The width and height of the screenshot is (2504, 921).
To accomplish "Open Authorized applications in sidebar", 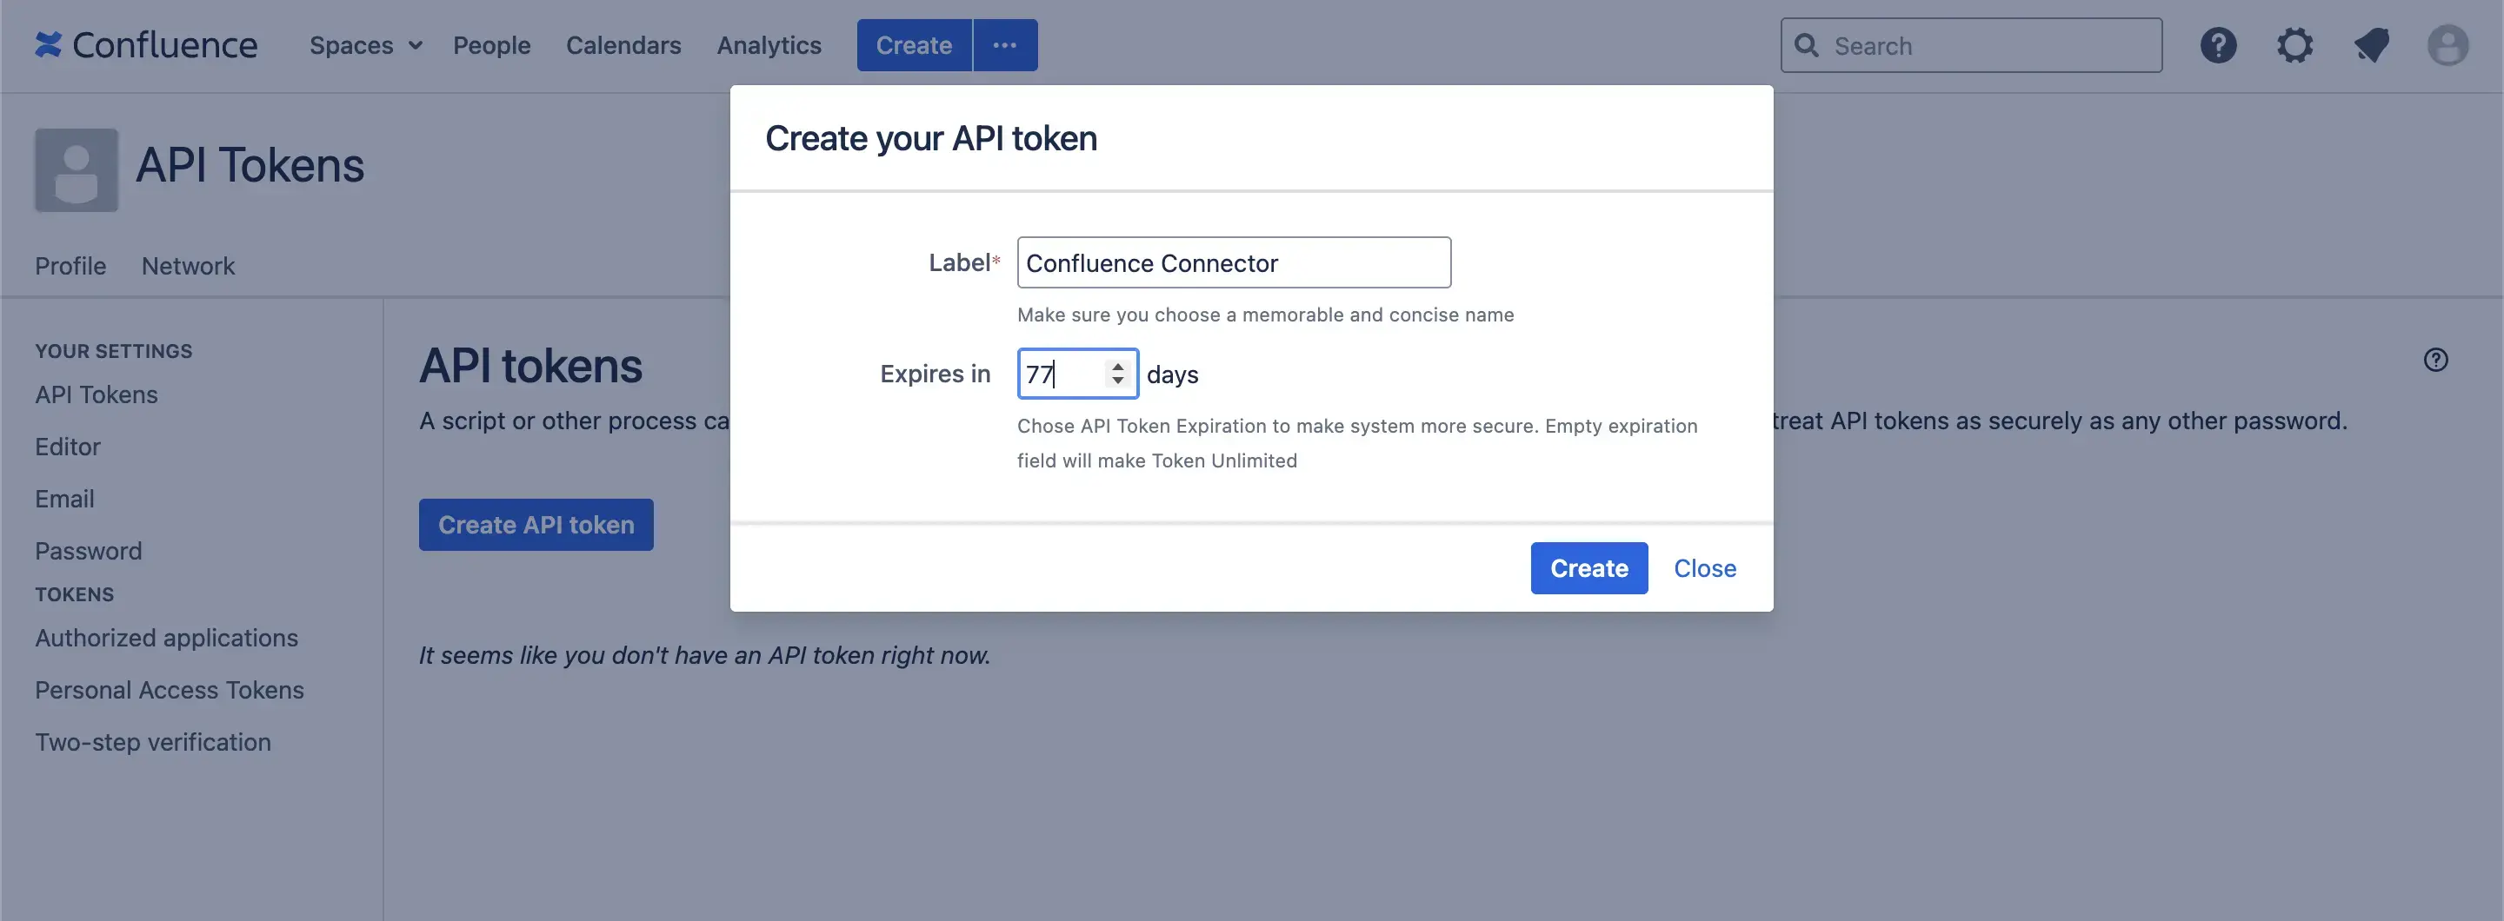I will point(166,638).
